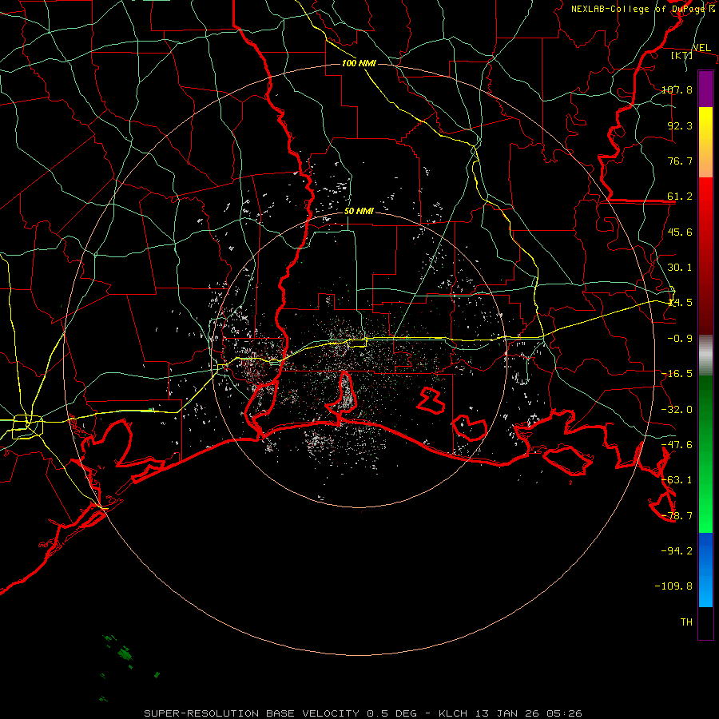Screen dimensions: 719x719
Task: Select the TH legend label
Action: click(686, 622)
